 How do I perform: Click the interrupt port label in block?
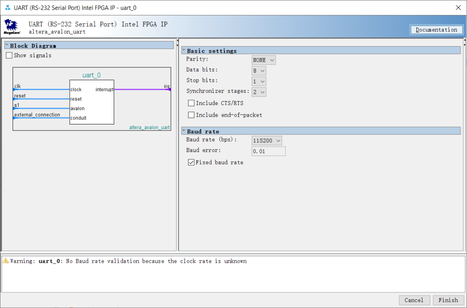point(104,89)
